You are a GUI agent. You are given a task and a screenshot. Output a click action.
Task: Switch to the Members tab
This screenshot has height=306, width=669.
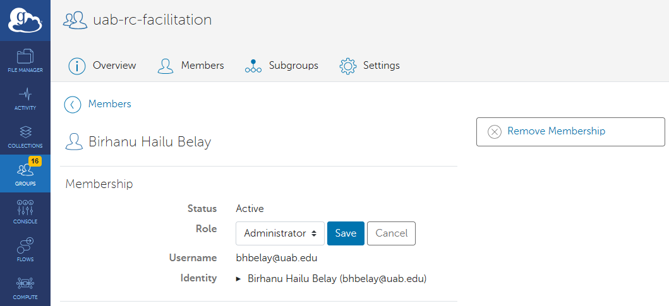tap(190, 66)
